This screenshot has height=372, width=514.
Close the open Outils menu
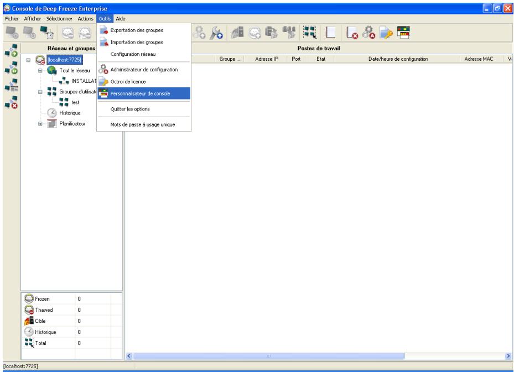[x=105, y=19]
